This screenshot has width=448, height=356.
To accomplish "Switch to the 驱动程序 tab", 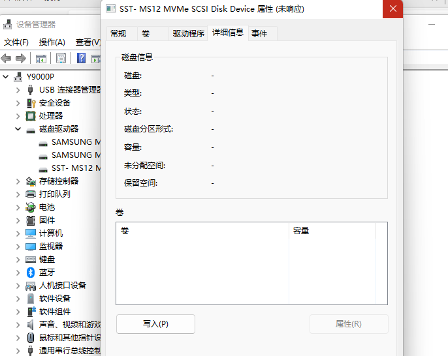I will coord(188,33).
